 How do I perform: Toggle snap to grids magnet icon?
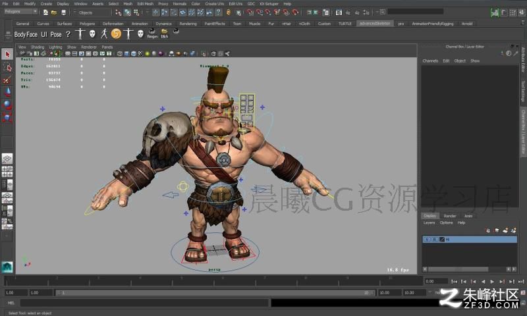tap(250, 13)
